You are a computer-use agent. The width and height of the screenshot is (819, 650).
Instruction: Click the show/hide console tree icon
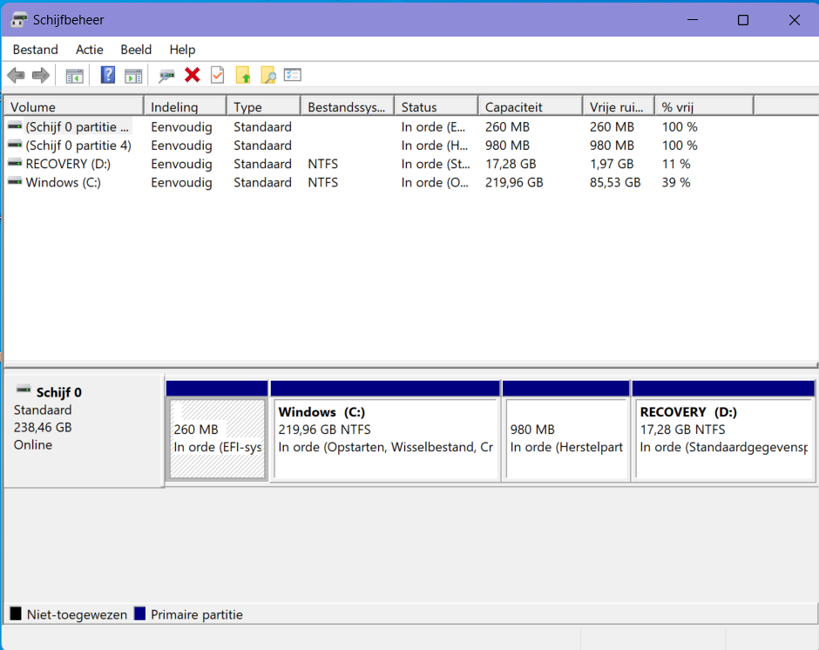coord(75,76)
